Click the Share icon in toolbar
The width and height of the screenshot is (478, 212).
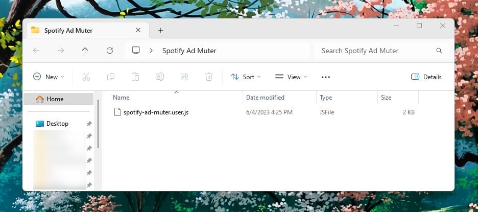[184, 77]
